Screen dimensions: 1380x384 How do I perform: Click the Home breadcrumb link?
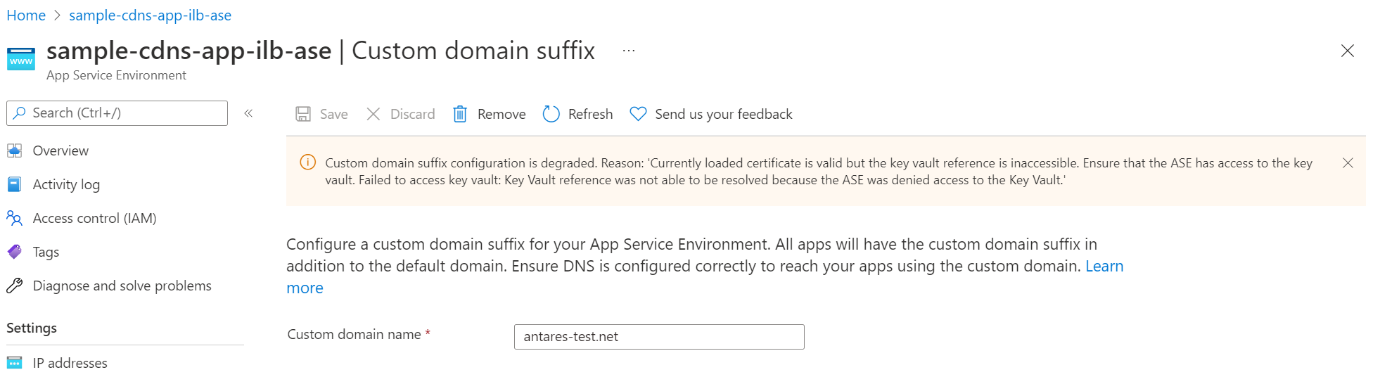[26, 15]
